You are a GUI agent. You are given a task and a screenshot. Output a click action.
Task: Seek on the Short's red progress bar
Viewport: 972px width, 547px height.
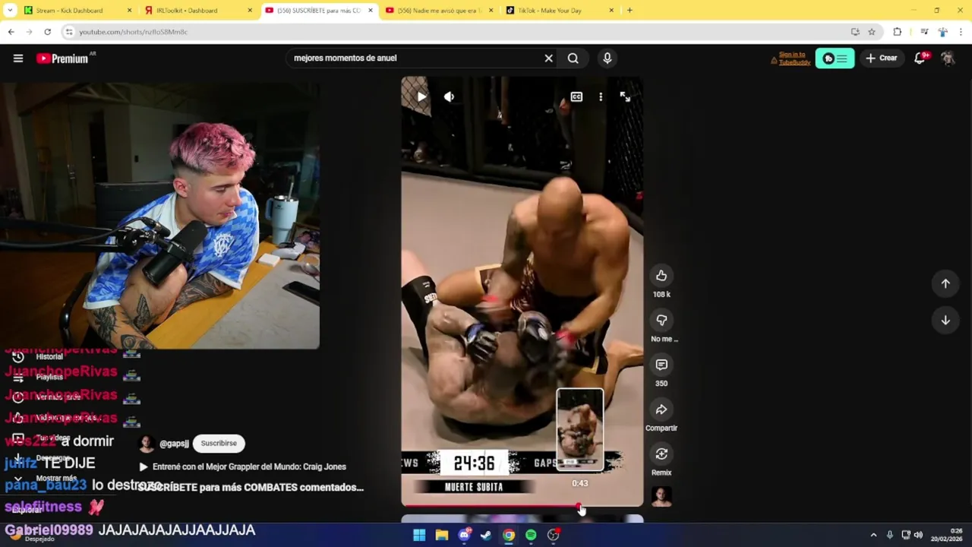click(522, 505)
